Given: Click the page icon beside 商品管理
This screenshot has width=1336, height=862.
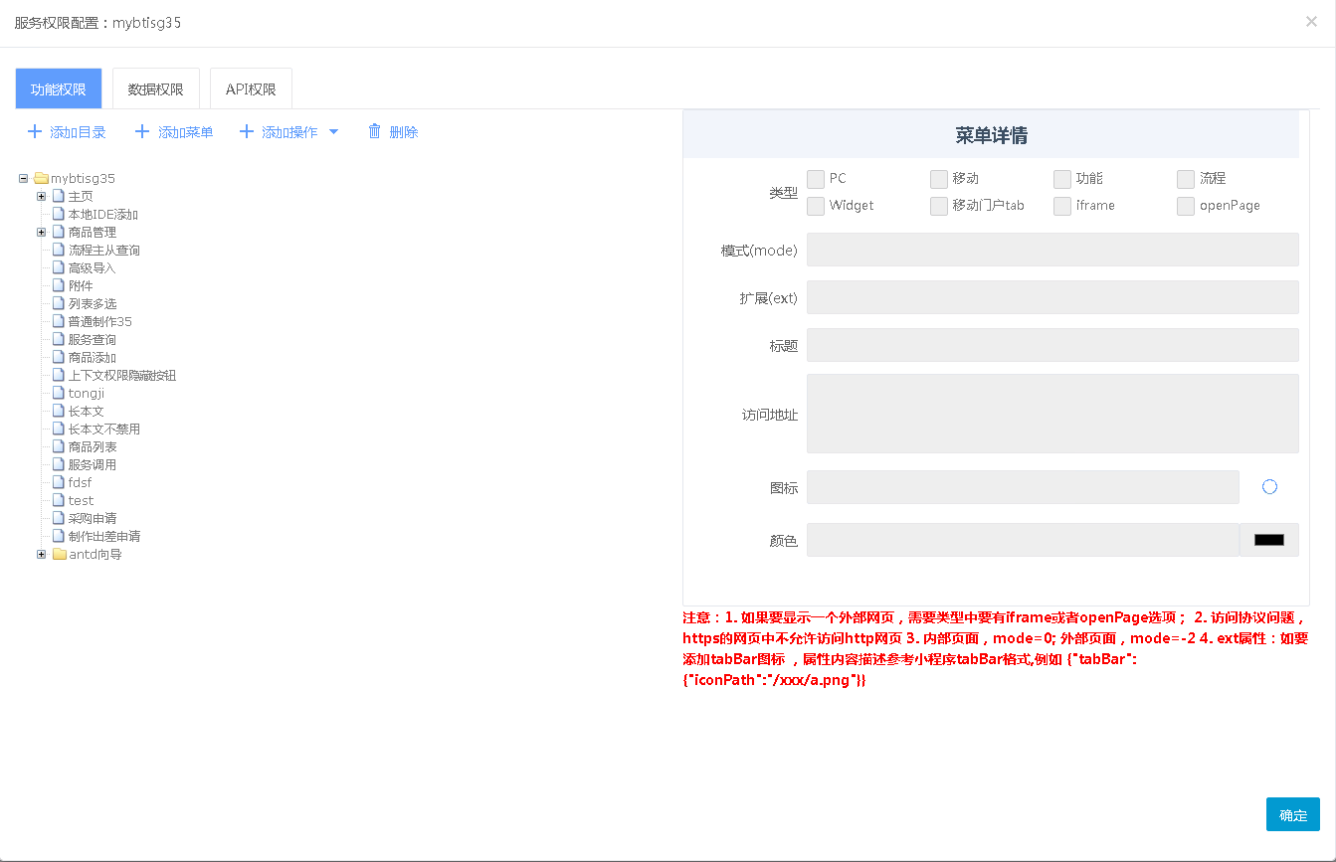Looking at the screenshot, I should point(59,233).
